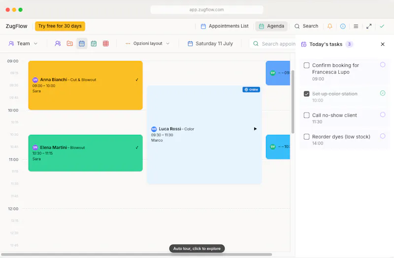Expand the Team dropdown
The width and height of the screenshot is (394, 258).
[x=23, y=43]
